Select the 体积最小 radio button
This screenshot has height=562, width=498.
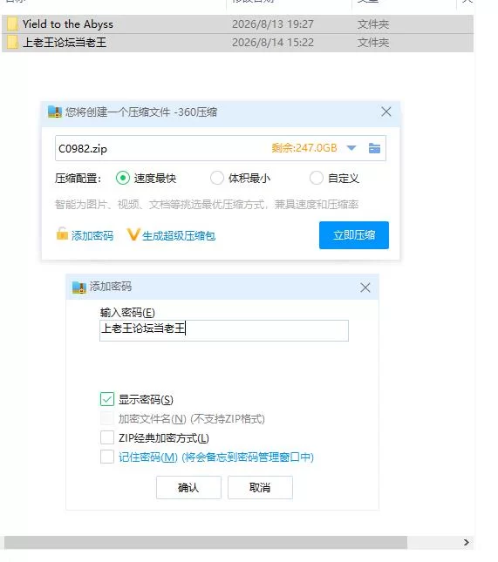216,178
